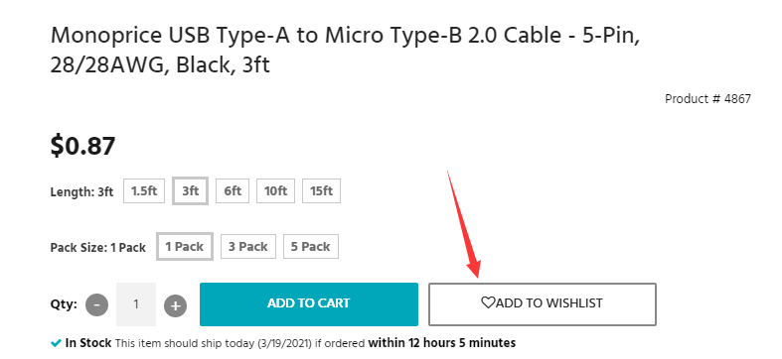Click the ADD TO CART button

309,304
